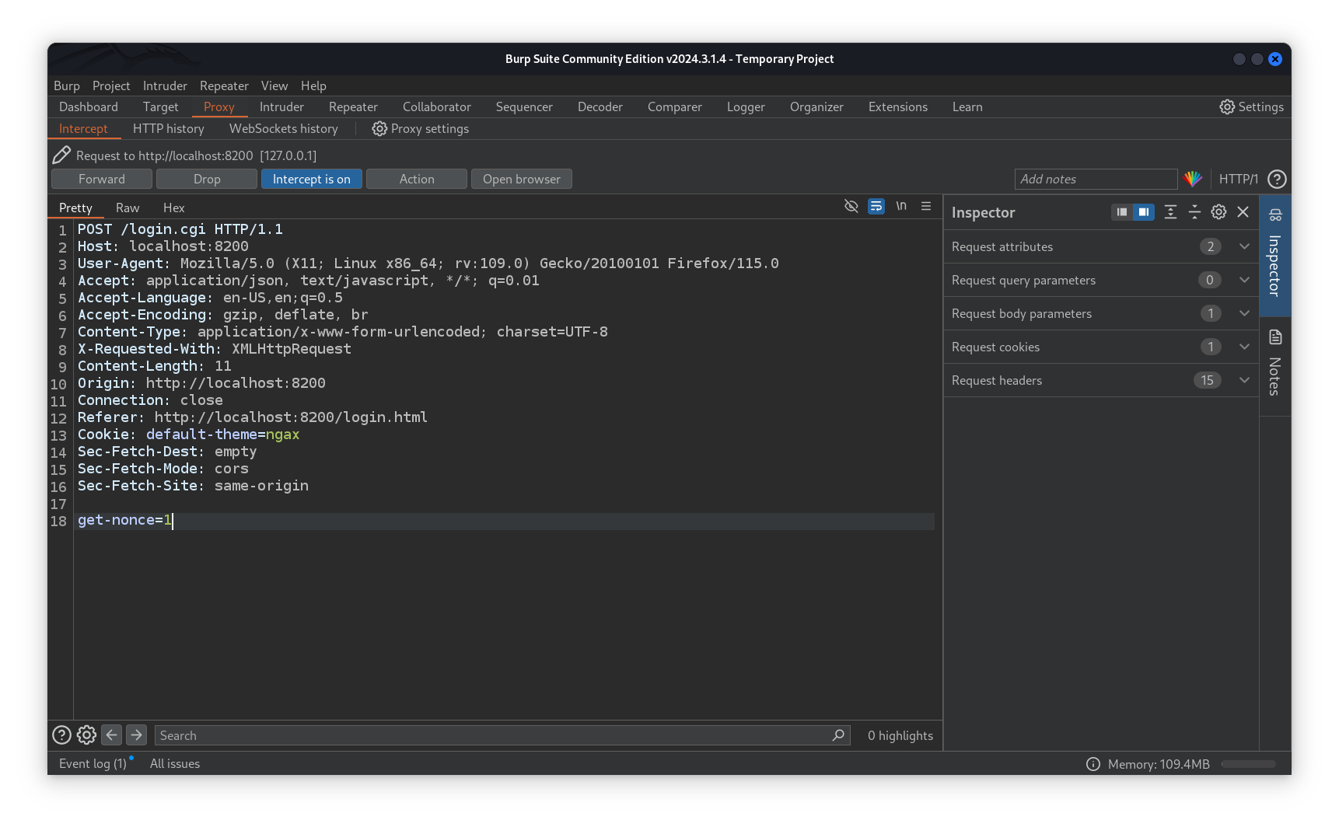Expand Request body parameters section
The width and height of the screenshot is (1339, 827).
(1244, 313)
